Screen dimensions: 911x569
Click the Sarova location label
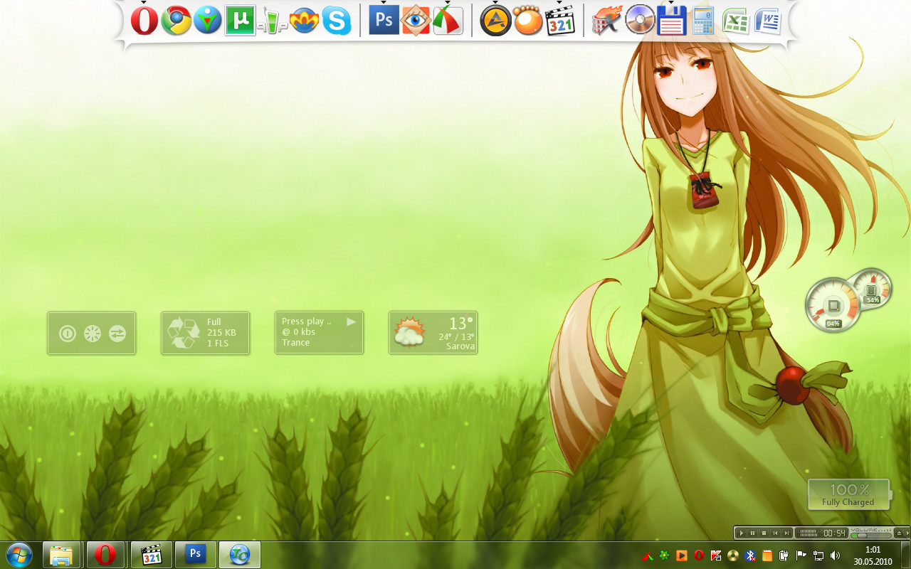click(460, 346)
